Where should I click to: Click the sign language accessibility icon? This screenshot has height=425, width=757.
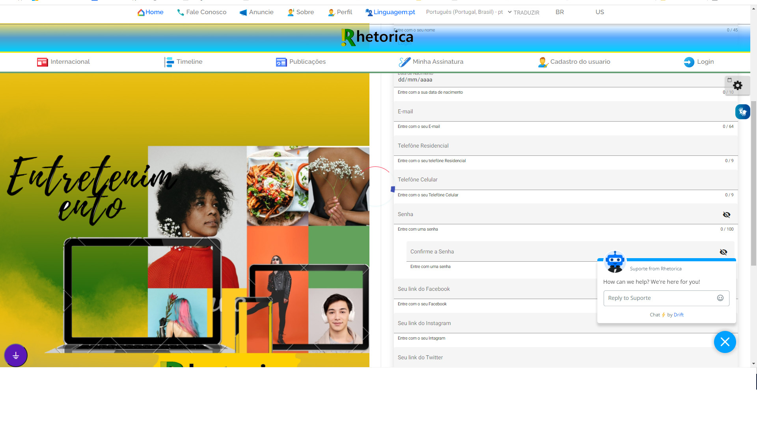(742, 112)
